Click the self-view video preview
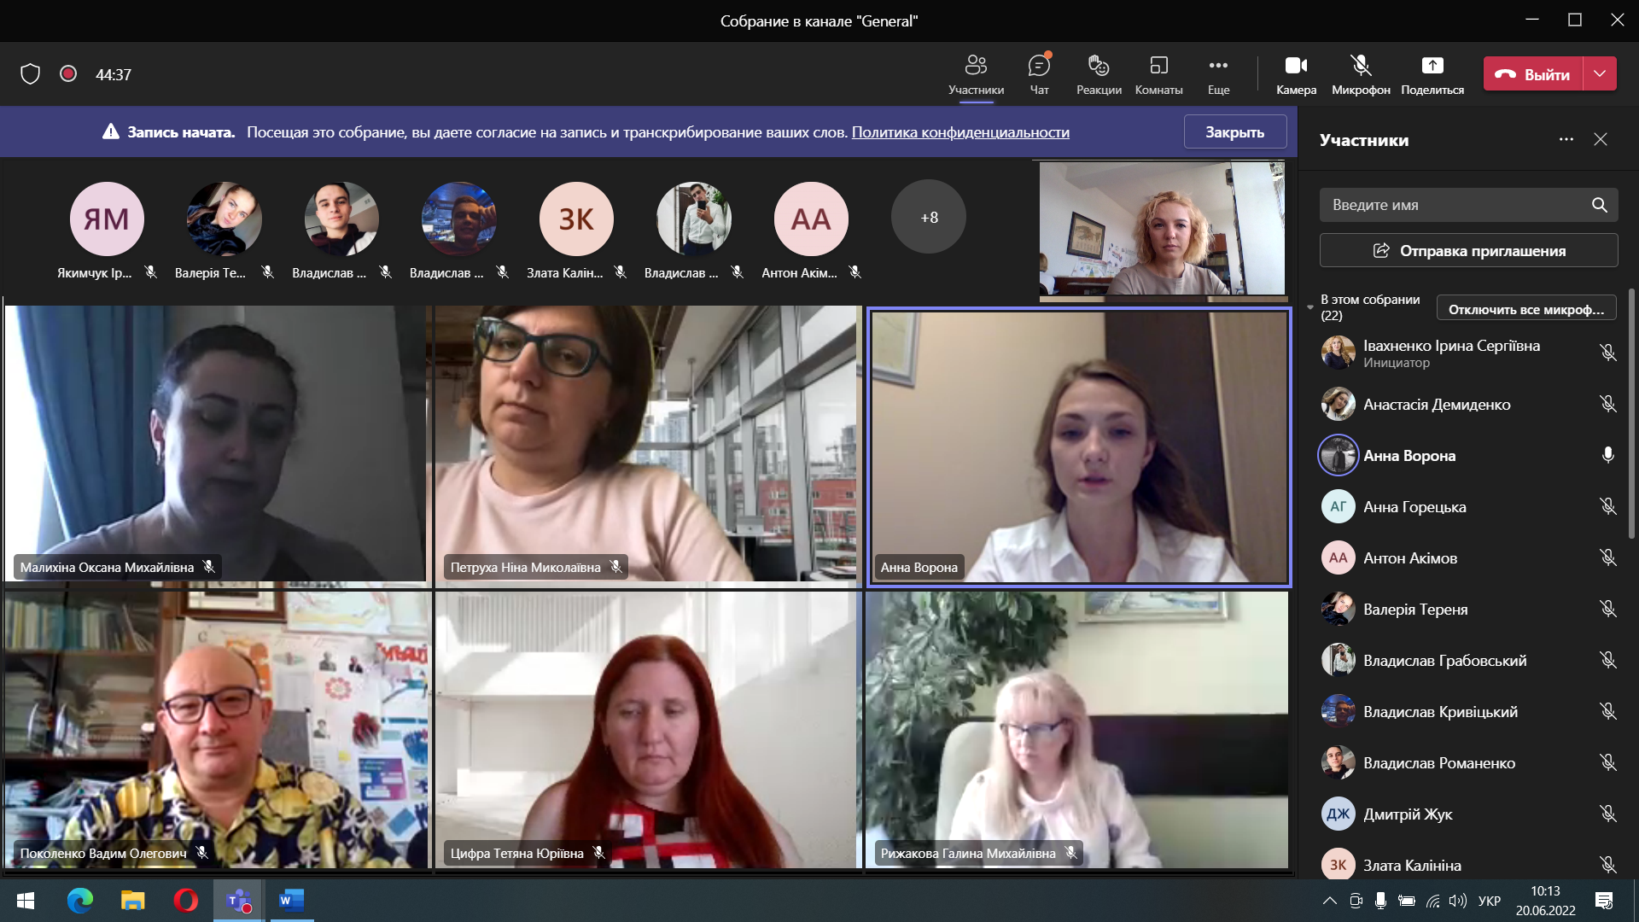Viewport: 1639px width, 922px height. 1163,229
